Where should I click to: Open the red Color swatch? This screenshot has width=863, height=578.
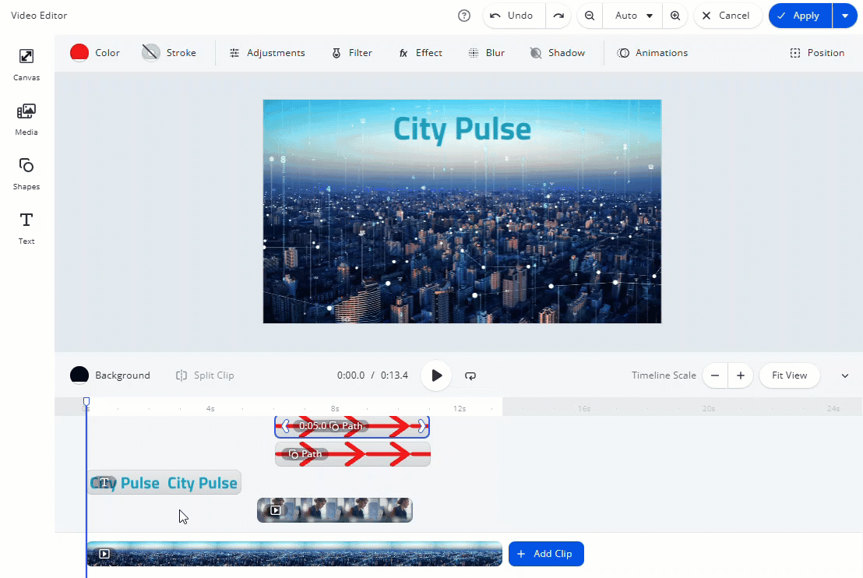79,53
